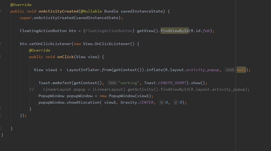This screenshot has height=151, width=271.
Task: Click the onActivityCreated method name in its declaration
Action: [58, 11]
